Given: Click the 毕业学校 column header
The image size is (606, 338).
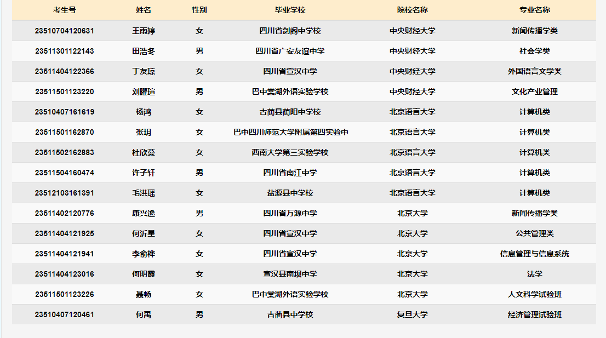Looking at the screenshot, I should [290, 10].
